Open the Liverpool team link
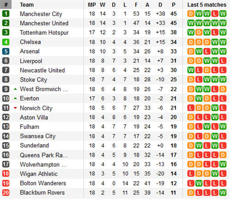Viewport: 230px width, 199px height. click(x=31, y=61)
